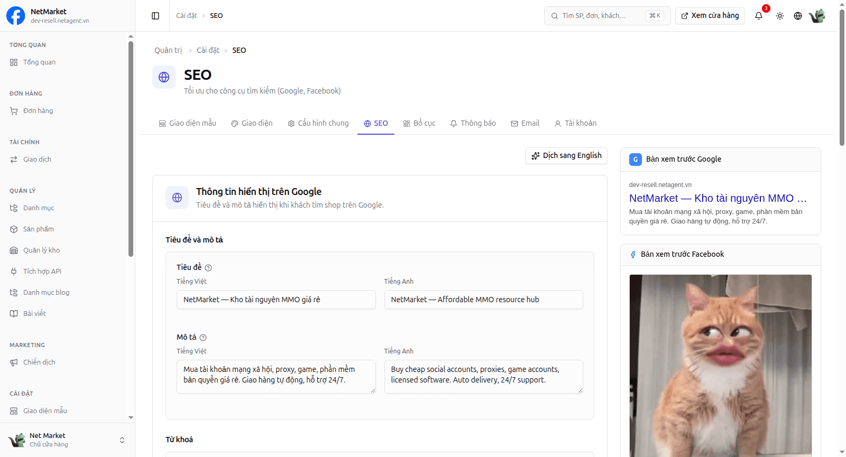The width and height of the screenshot is (846, 457).
Task: Click the Vietnamese description textarea
Action: (276, 377)
